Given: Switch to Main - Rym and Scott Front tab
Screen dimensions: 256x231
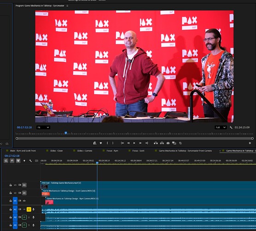Looking at the screenshot, I should pyautogui.click(x=23, y=151).
